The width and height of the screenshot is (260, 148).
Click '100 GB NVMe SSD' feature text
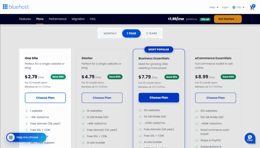[x=212, y=117]
